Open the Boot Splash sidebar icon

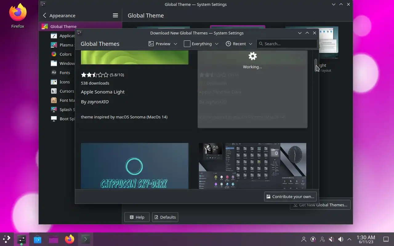click(x=54, y=119)
